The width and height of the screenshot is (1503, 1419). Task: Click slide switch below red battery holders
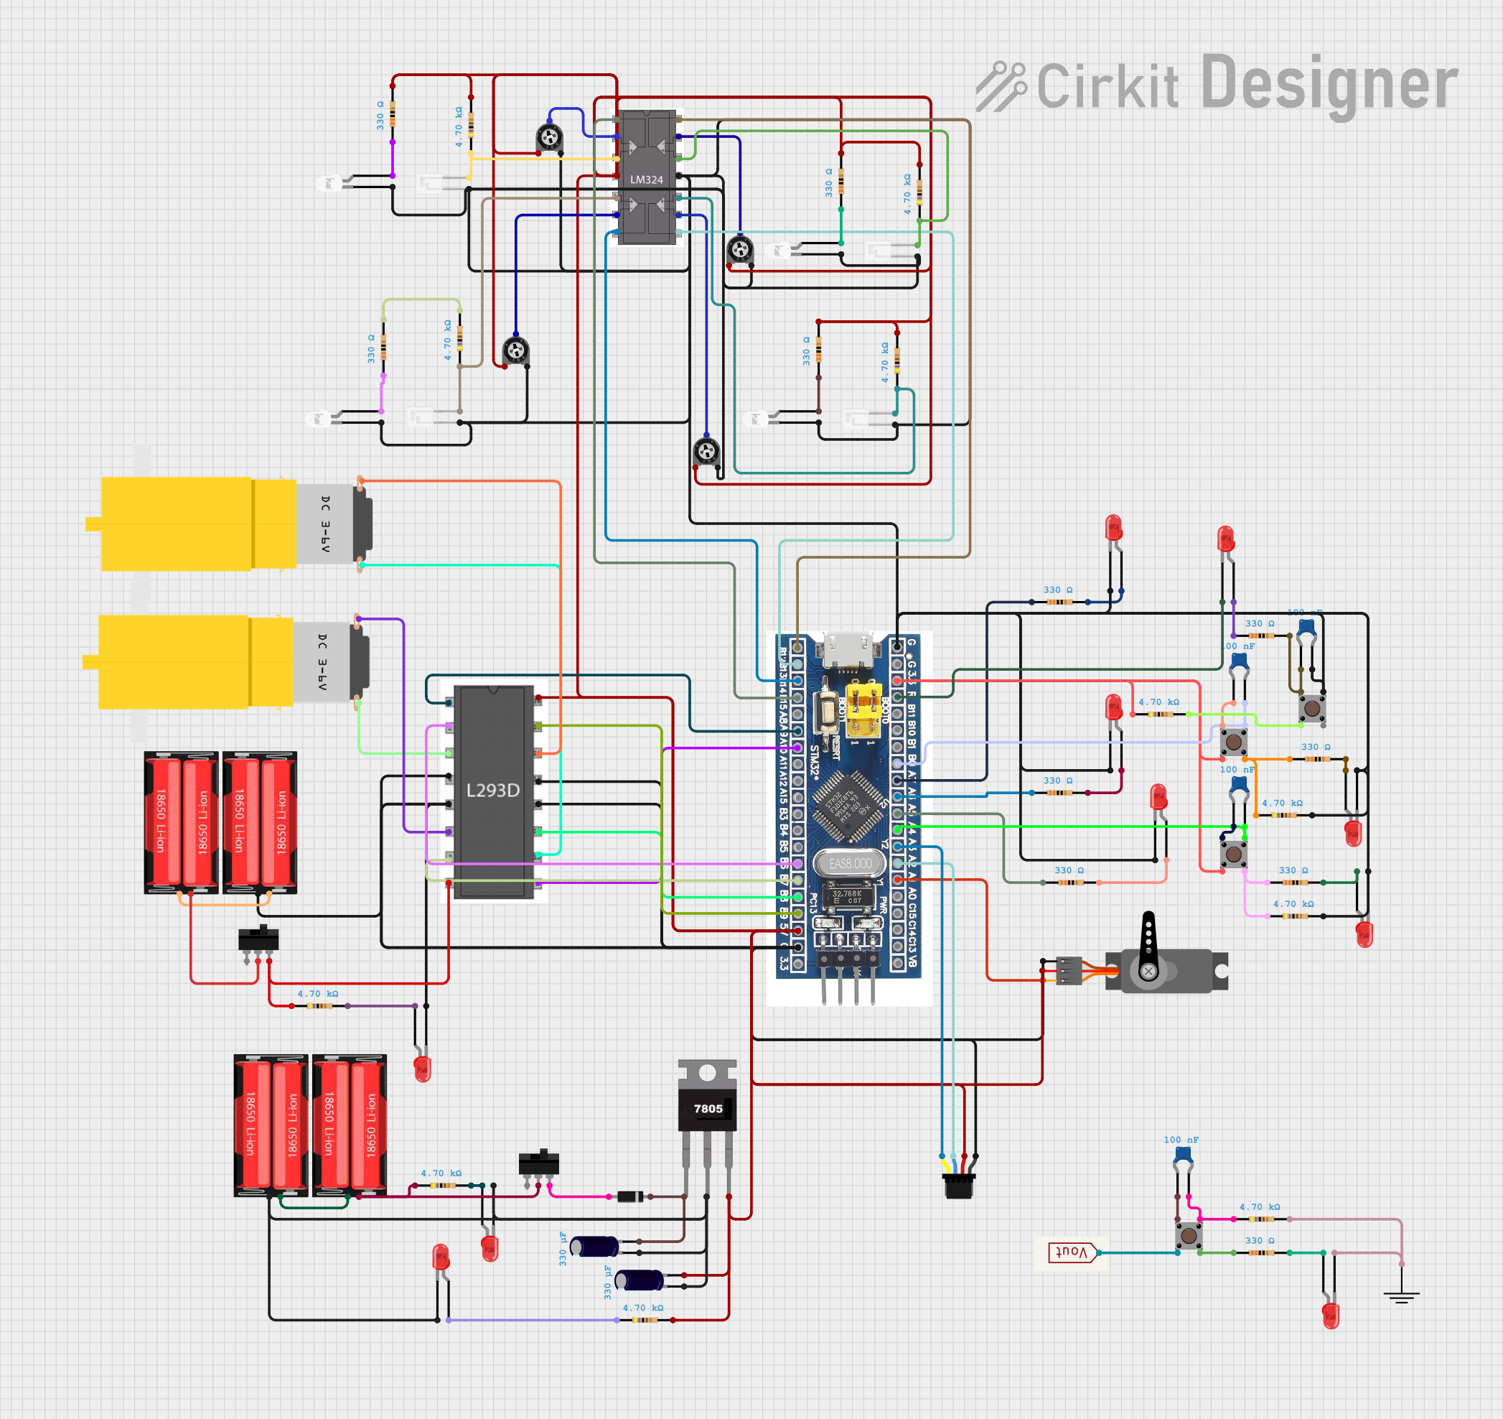[258, 940]
